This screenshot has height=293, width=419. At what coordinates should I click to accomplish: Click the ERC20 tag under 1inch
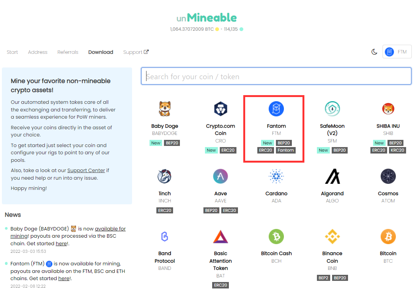pyautogui.click(x=165, y=210)
